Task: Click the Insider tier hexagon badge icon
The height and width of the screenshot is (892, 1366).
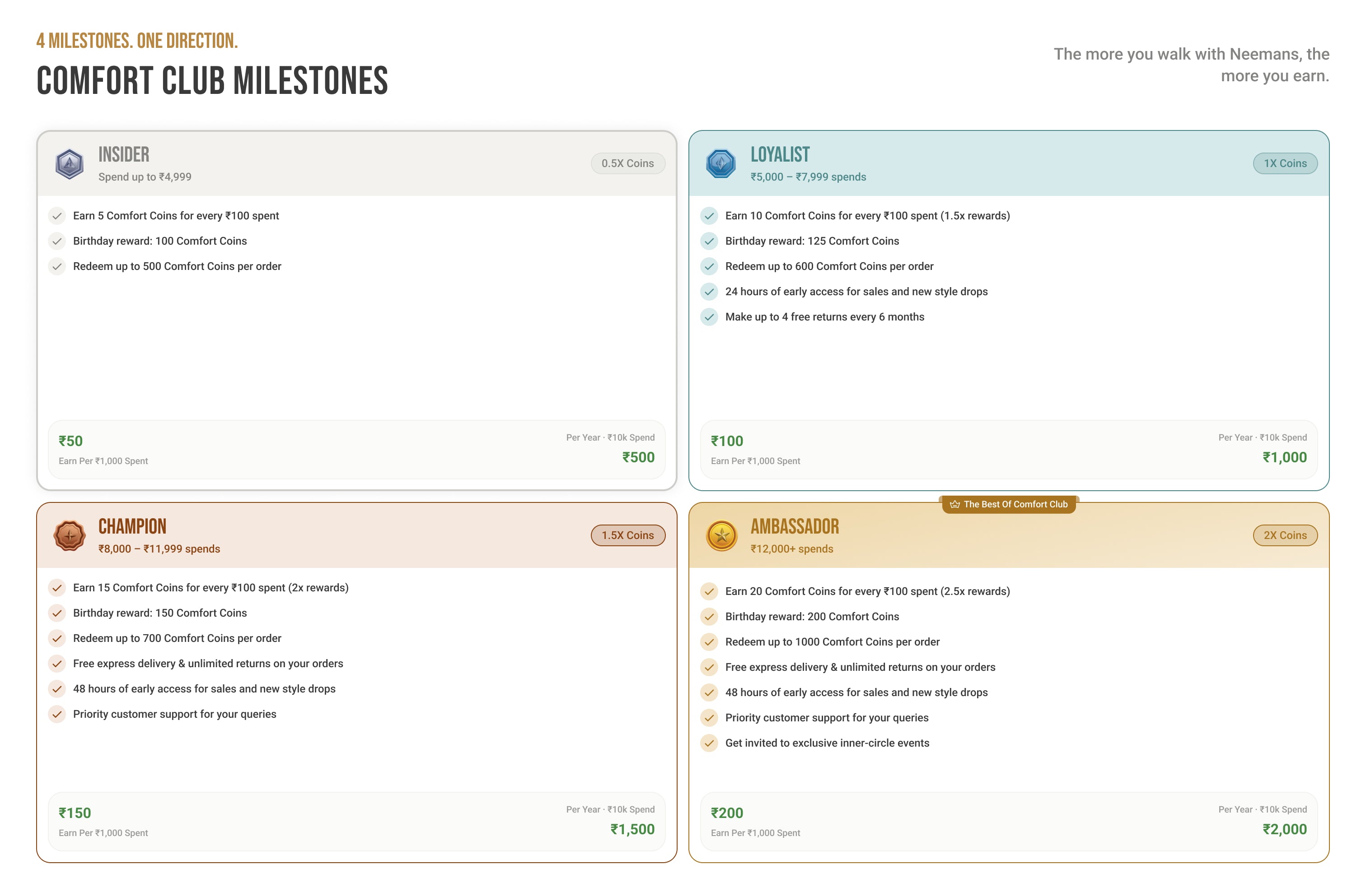Action: [70, 163]
